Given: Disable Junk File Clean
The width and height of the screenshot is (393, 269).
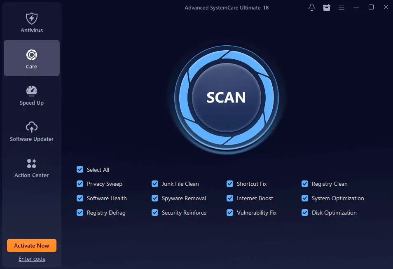Looking at the screenshot, I should [154, 184].
